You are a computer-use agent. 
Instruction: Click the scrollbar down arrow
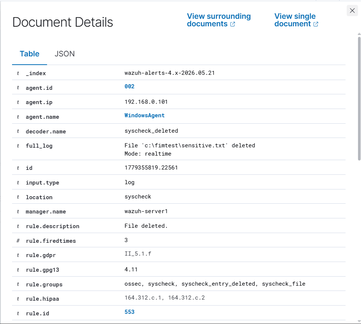coord(359,321)
